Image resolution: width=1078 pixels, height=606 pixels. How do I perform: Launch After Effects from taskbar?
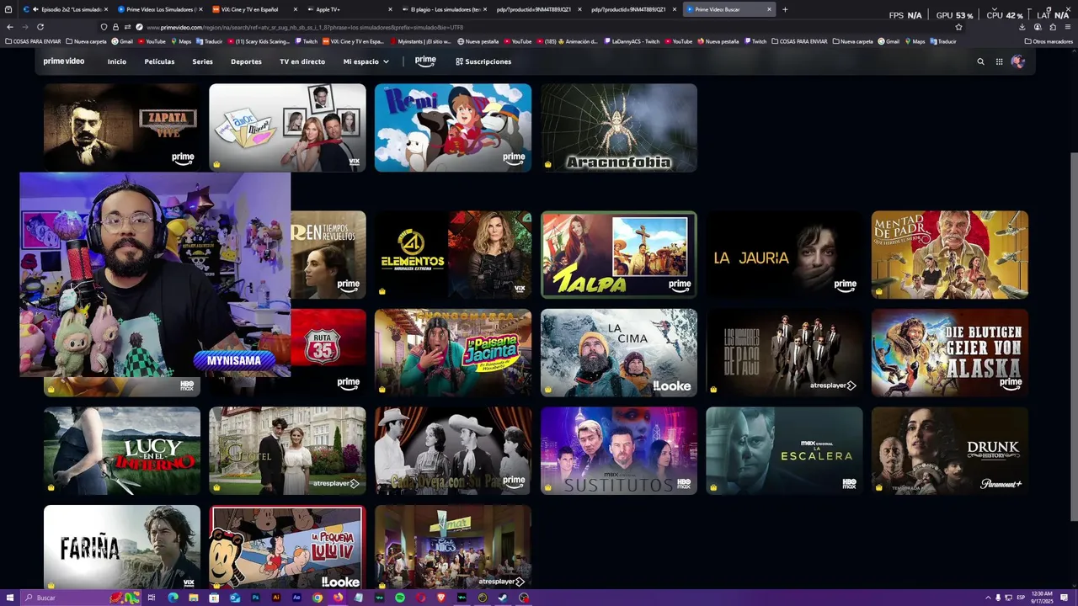[296, 598]
